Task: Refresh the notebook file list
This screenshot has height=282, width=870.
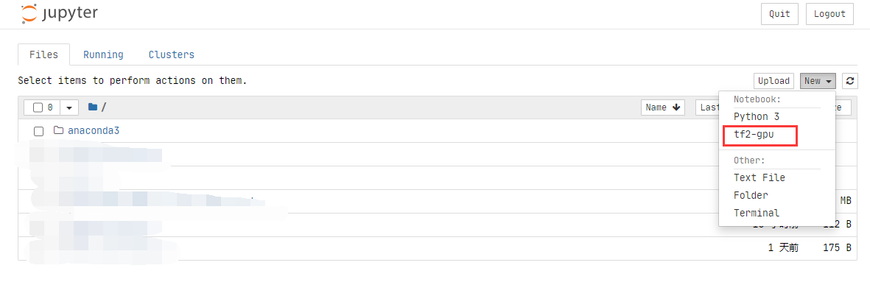Action: pyautogui.click(x=849, y=81)
